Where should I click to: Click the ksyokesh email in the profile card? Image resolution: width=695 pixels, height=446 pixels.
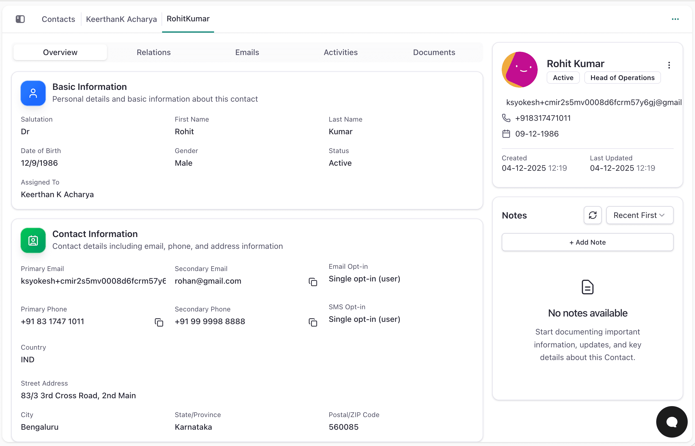(594, 102)
